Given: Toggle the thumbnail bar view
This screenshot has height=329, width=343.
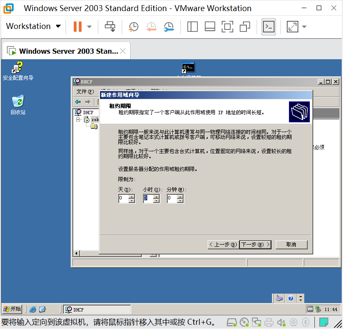Looking at the screenshot, I should point(210,26).
